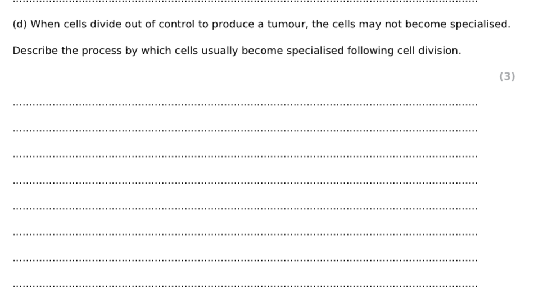Click the "(3)" marks indicator
This screenshot has width=543, height=289.
[506, 77]
